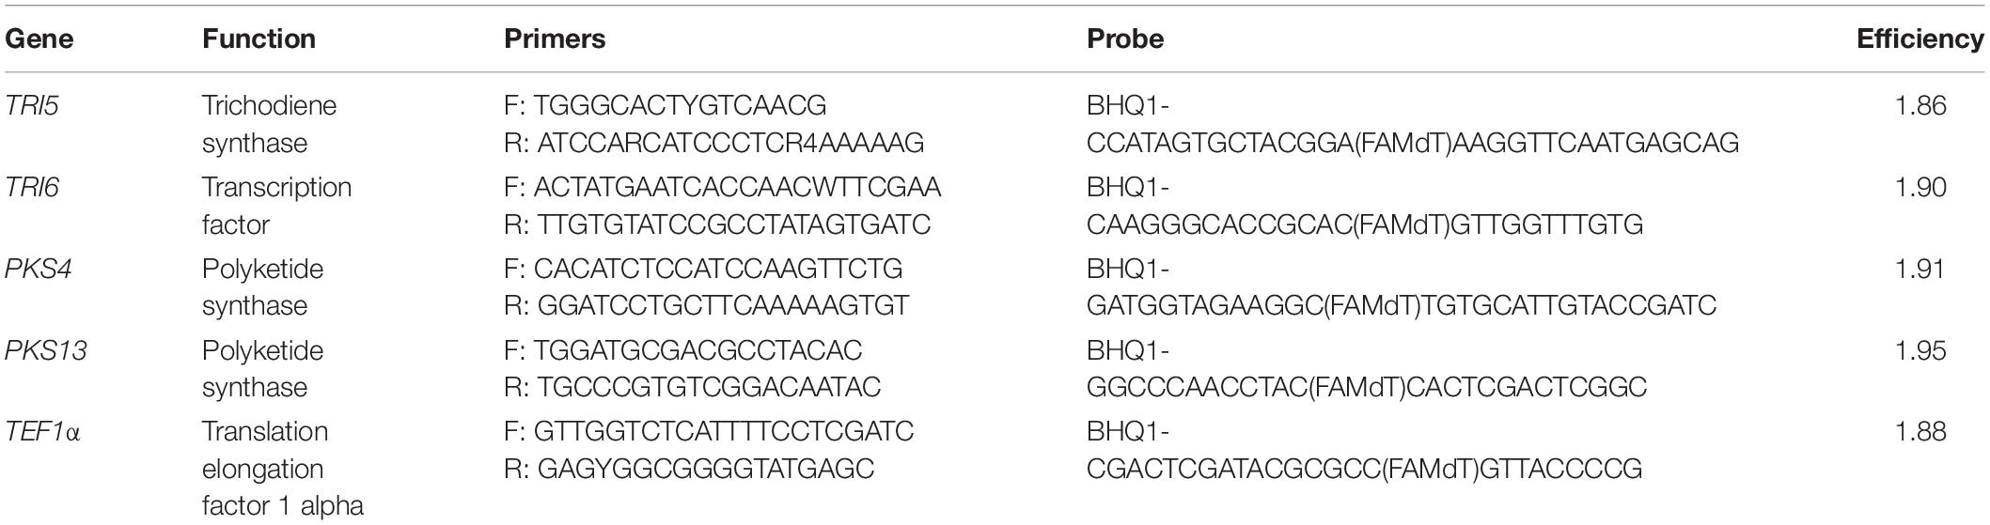Select the TRI5 gene name
Viewport: 1990px width, 525px height.
(x=33, y=105)
